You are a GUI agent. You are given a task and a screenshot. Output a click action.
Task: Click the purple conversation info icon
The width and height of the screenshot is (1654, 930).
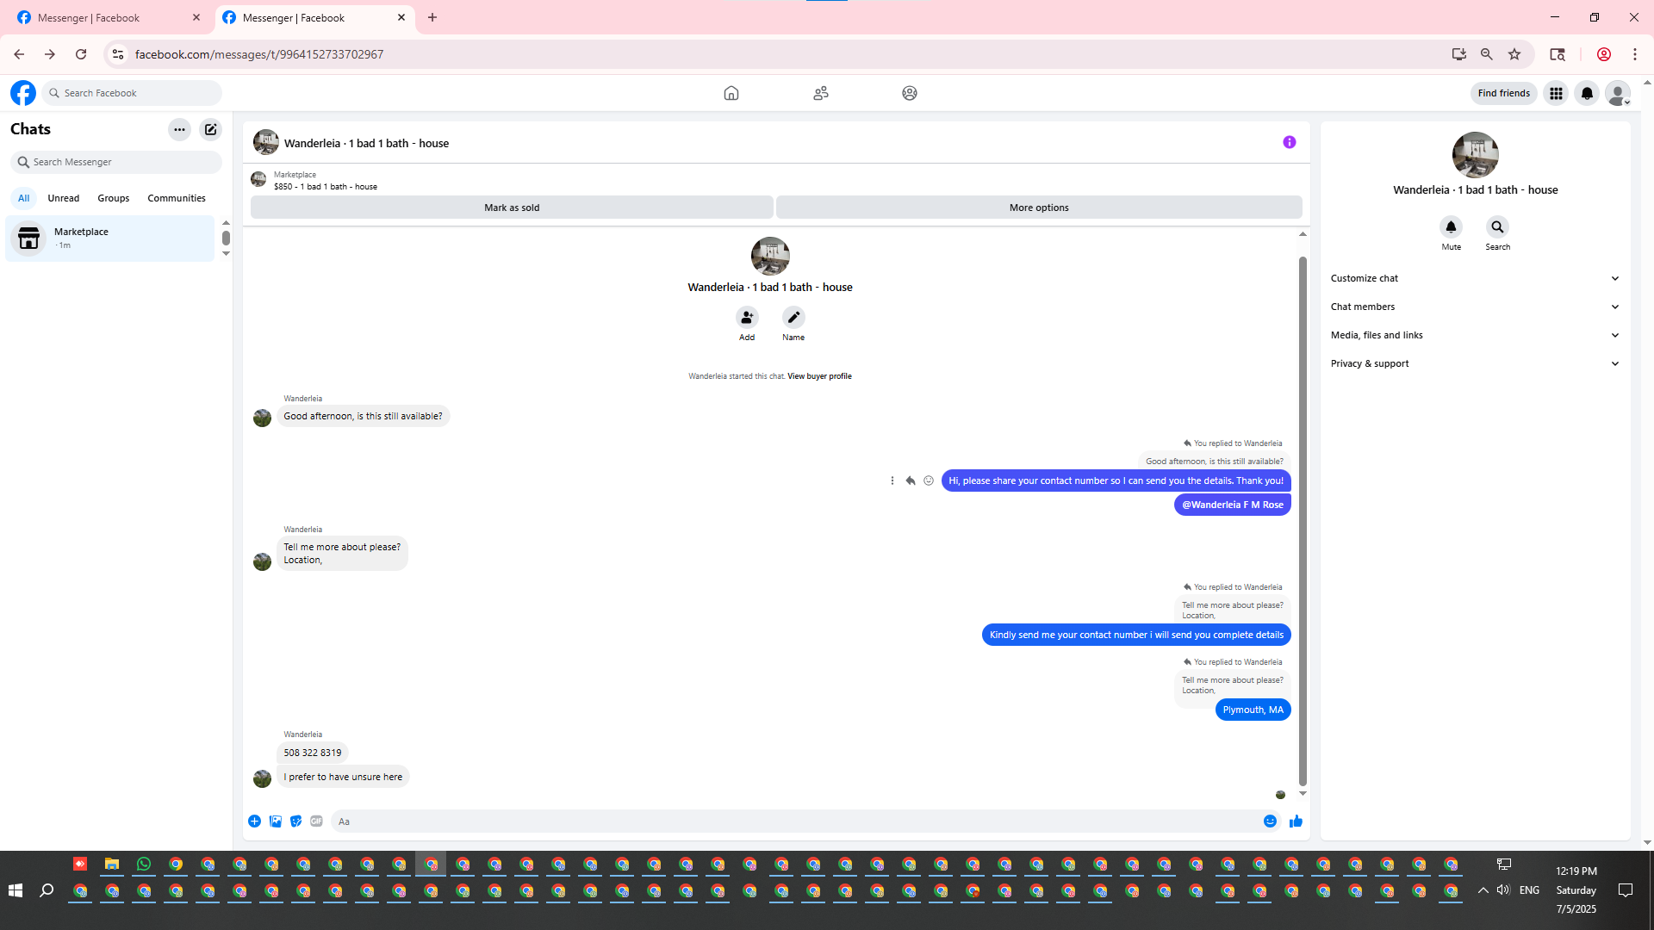click(x=1289, y=142)
